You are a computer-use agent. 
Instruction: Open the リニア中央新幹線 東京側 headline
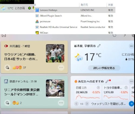coord(22,92)
